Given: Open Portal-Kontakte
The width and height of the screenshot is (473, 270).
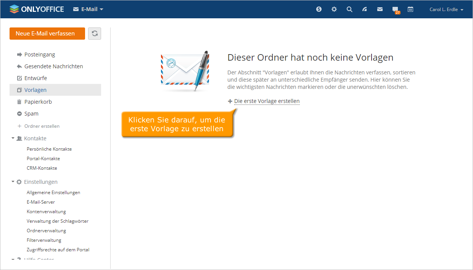Looking at the screenshot, I should [43, 159].
